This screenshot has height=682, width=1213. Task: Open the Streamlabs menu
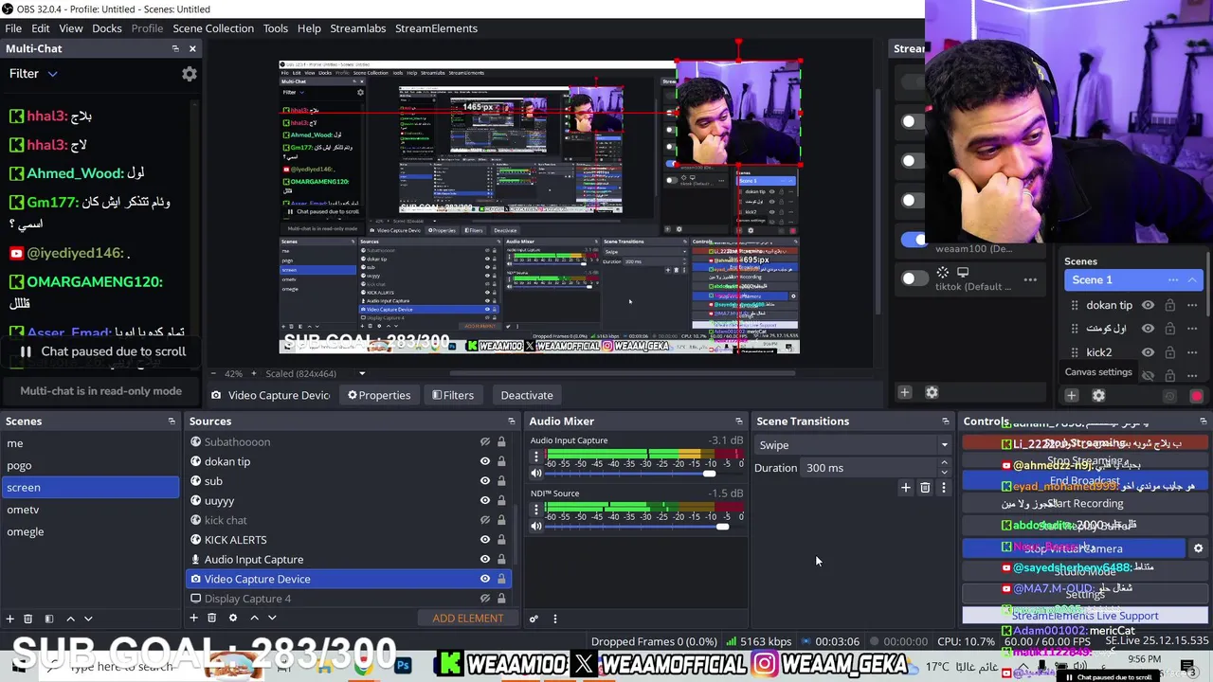tap(358, 28)
